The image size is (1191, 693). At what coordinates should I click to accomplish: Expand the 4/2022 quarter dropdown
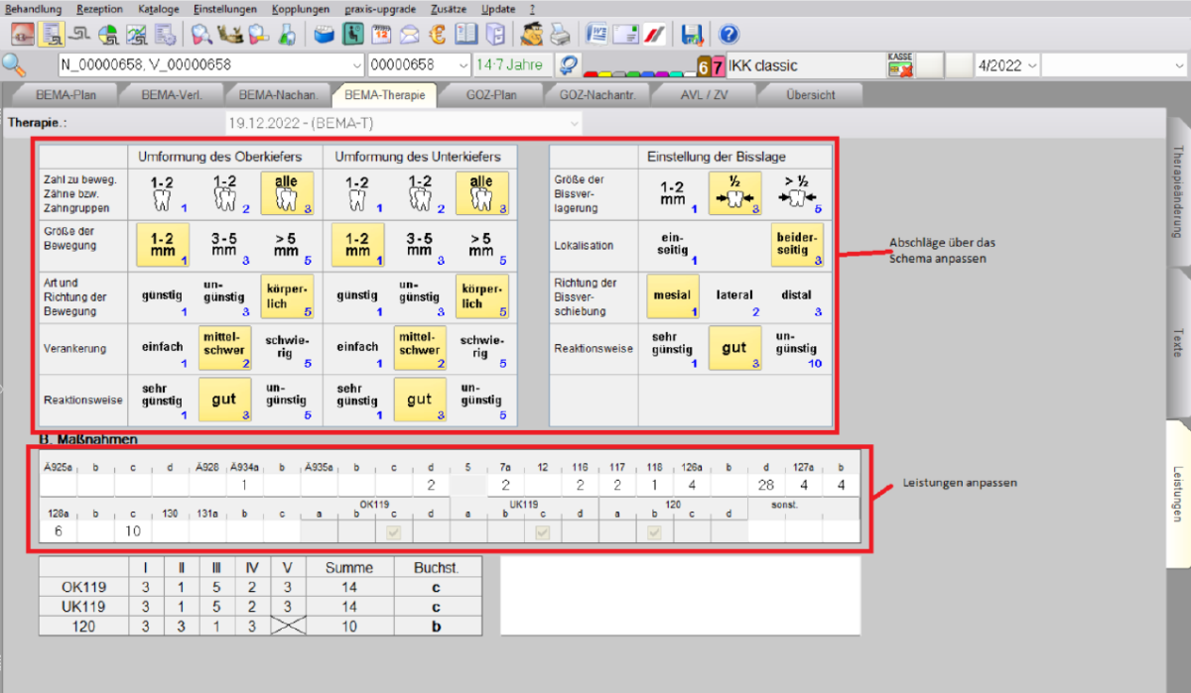coord(1031,65)
